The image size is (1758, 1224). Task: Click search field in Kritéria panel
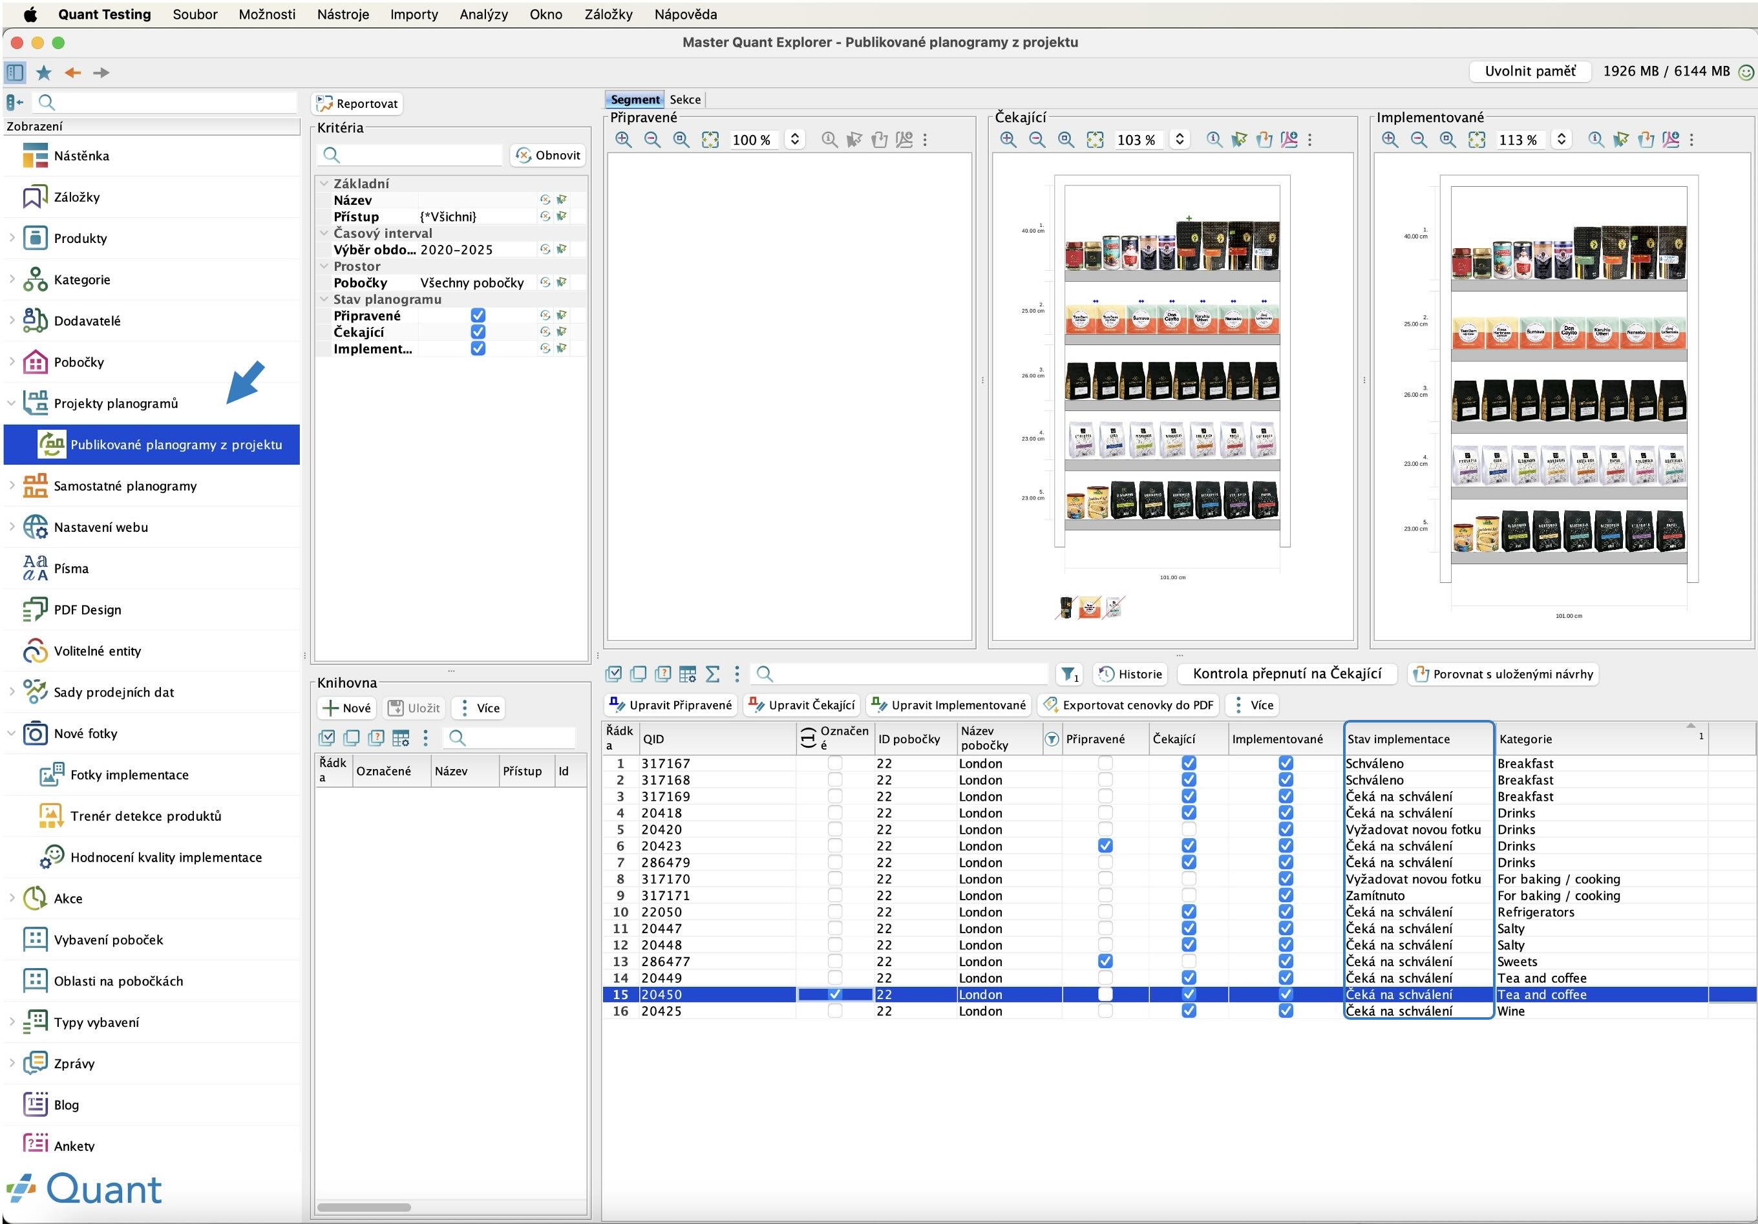point(410,155)
